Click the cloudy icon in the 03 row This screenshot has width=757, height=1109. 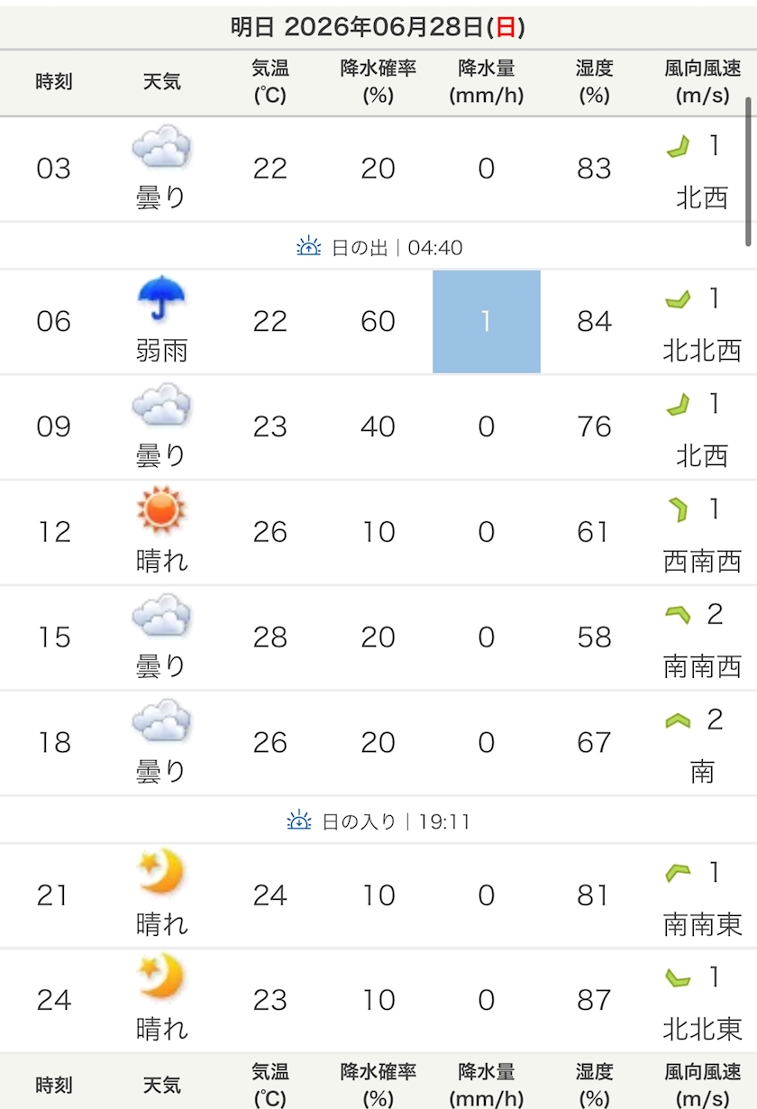coord(161,148)
